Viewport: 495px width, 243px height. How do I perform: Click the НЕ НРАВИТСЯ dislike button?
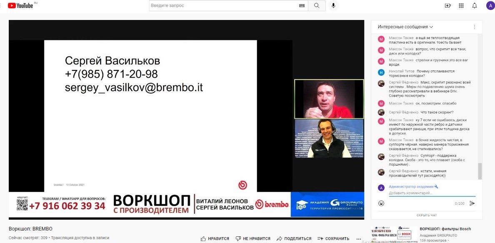(x=253, y=238)
